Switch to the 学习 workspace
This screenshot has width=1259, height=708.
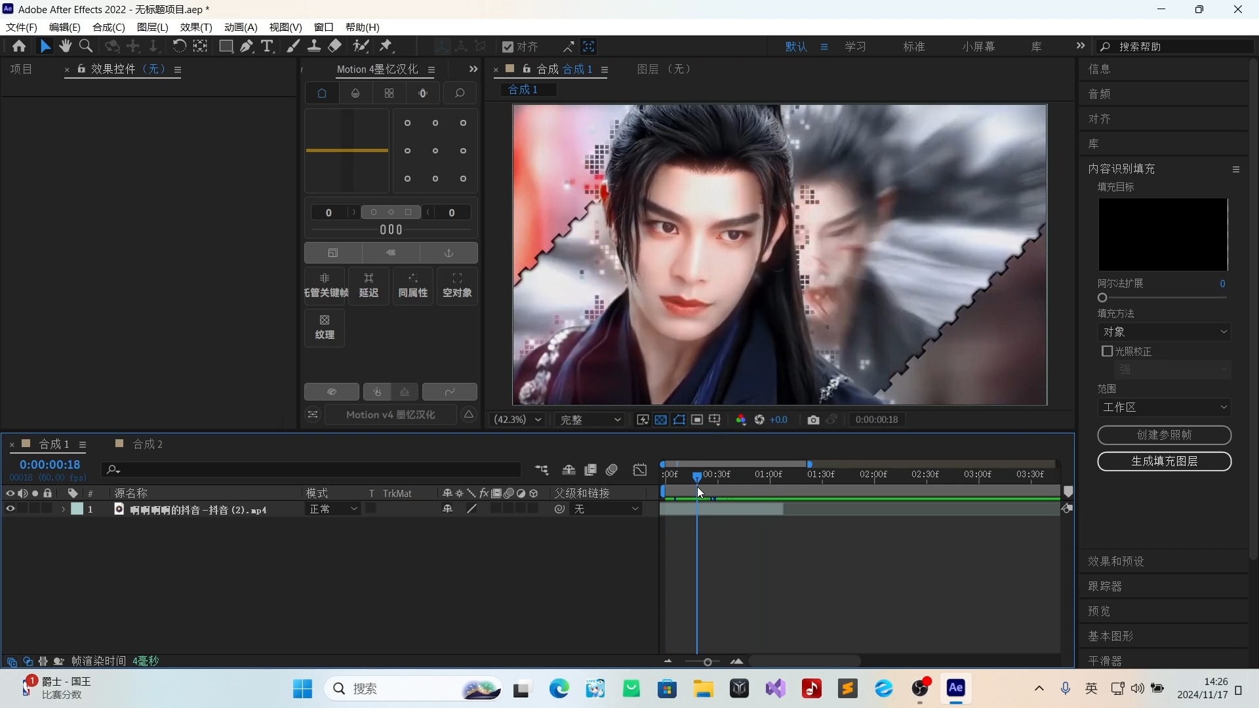pyautogui.click(x=856, y=47)
